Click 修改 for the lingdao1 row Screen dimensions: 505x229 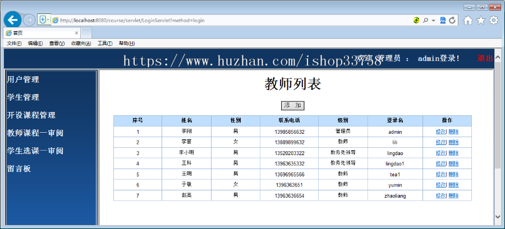pyautogui.click(x=441, y=163)
